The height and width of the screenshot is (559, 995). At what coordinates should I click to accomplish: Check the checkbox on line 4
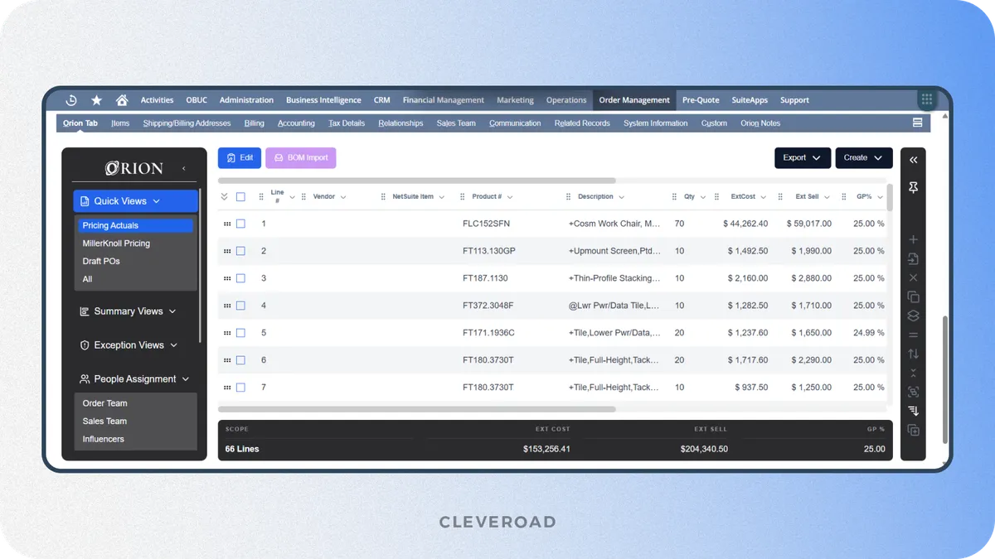click(241, 305)
